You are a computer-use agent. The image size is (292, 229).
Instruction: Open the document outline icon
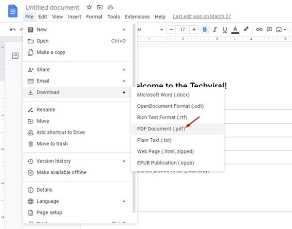[15, 56]
